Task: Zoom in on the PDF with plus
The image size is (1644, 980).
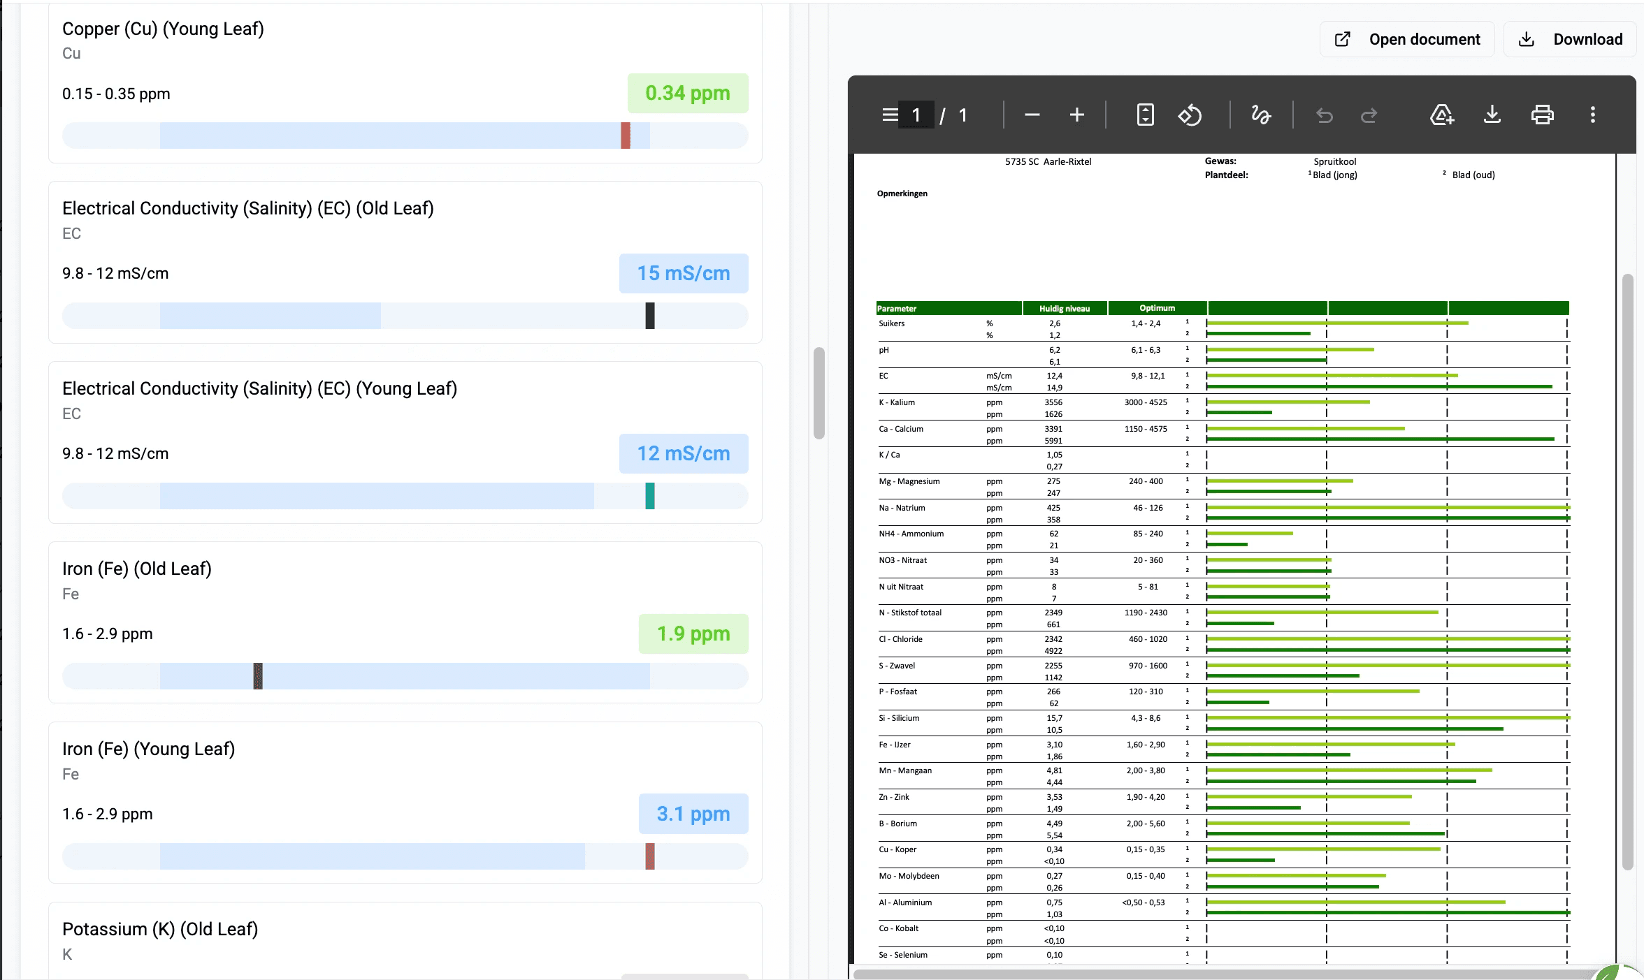Action: [x=1077, y=115]
